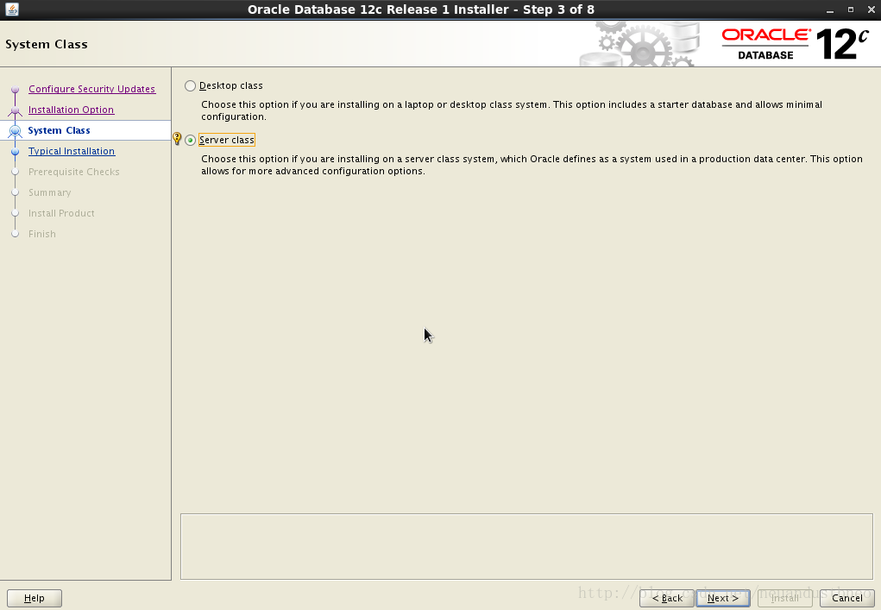Screen dimensions: 881x610
Task: Click the 'Install Product' disabled step text
Action: click(61, 213)
